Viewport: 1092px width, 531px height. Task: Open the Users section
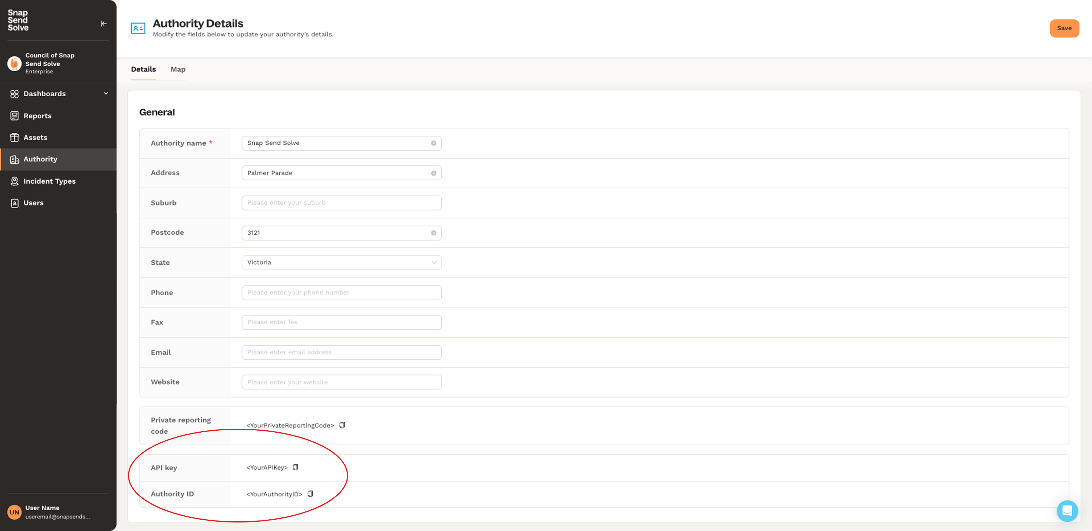point(34,203)
